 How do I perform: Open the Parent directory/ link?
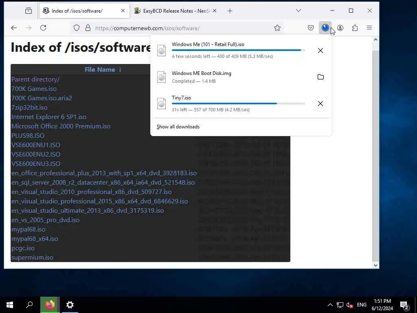pyautogui.click(x=35, y=79)
